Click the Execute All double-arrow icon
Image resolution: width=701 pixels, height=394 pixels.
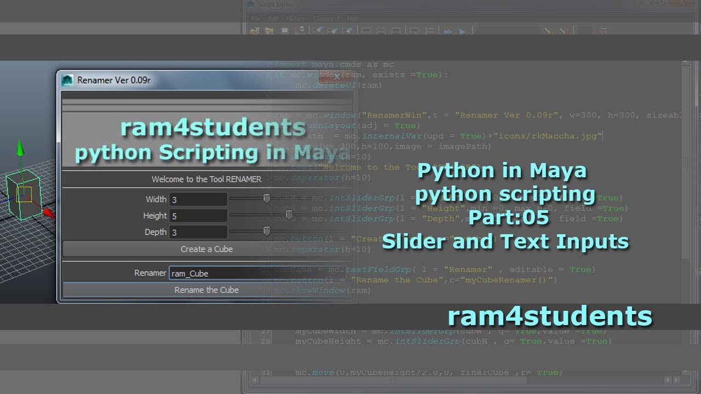coord(448,32)
